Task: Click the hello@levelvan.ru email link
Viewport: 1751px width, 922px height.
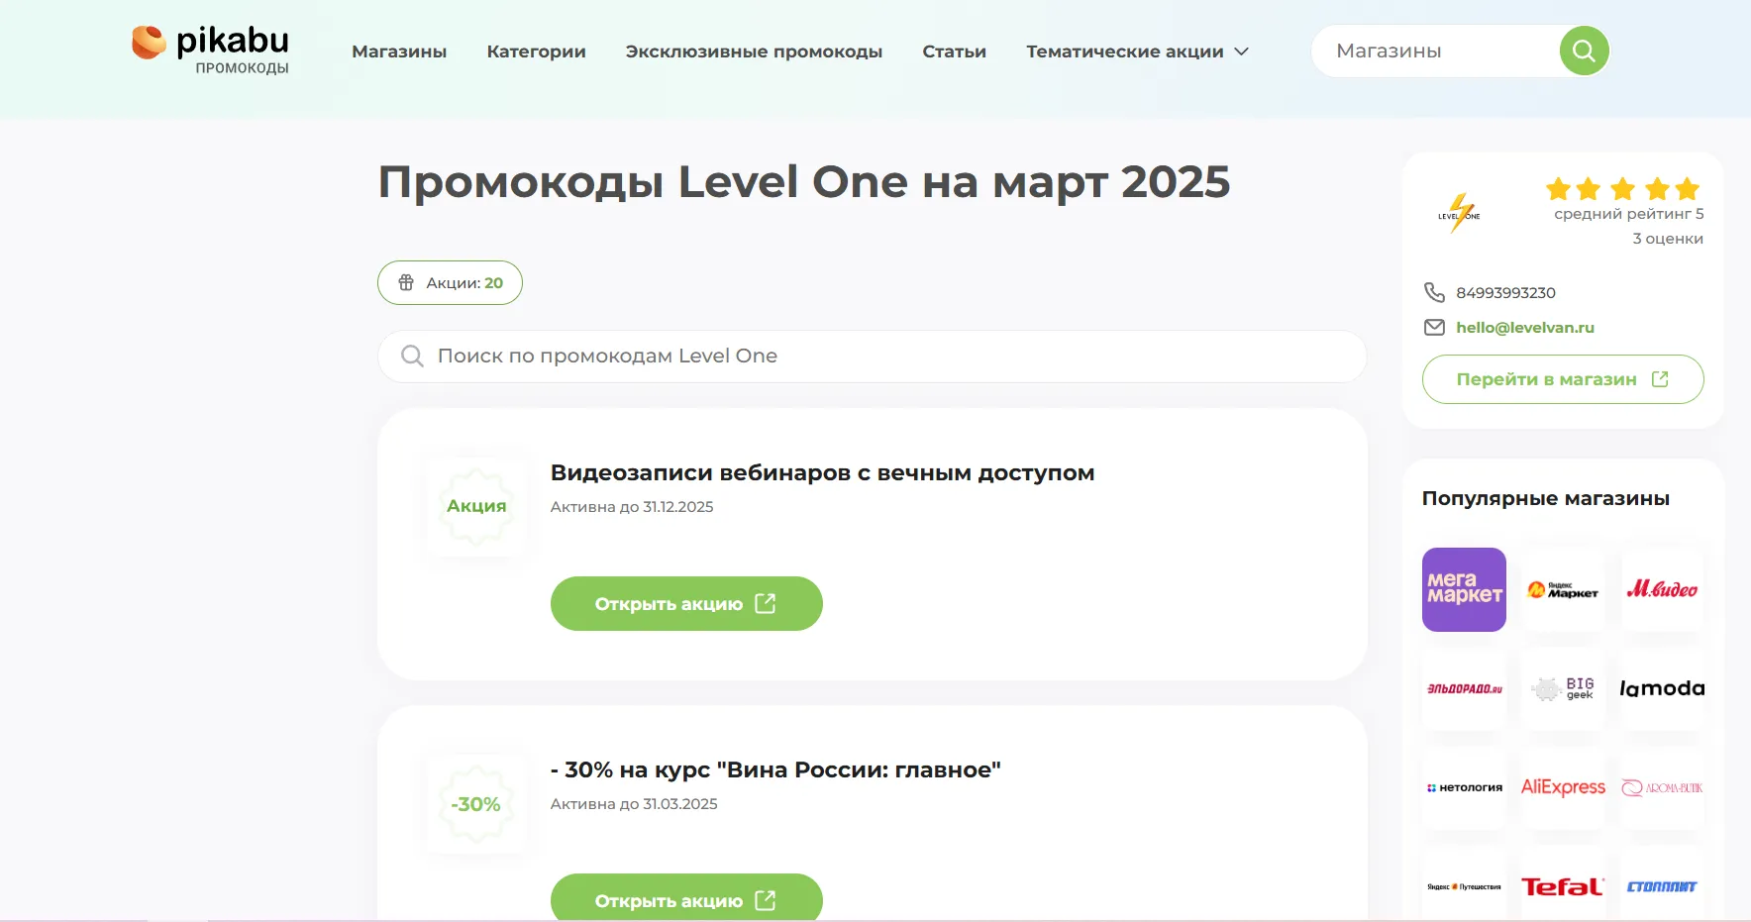Action: [x=1525, y=328]
